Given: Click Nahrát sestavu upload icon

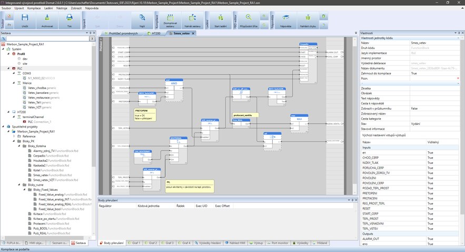Looking at the screenshot, I should tap(192, 20).
